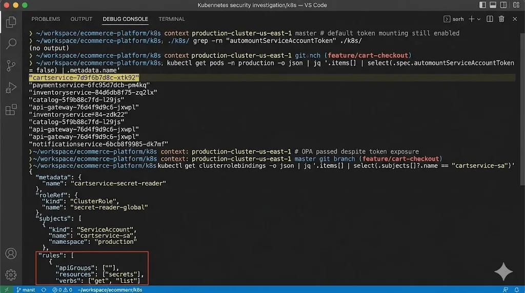525x293 pixels.
Task: Click the cartservice-secret-reader name value
Action: (118, 183)
